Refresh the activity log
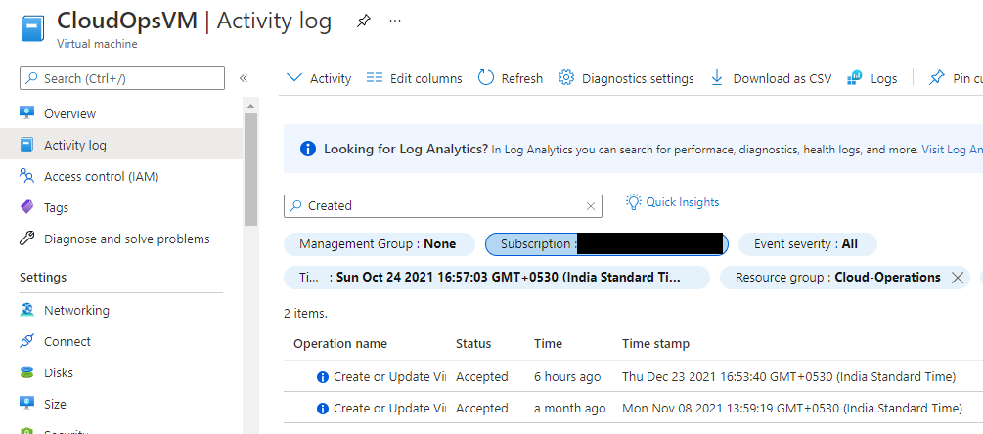The height and width of the screenshot is (434, 983). 511,78
